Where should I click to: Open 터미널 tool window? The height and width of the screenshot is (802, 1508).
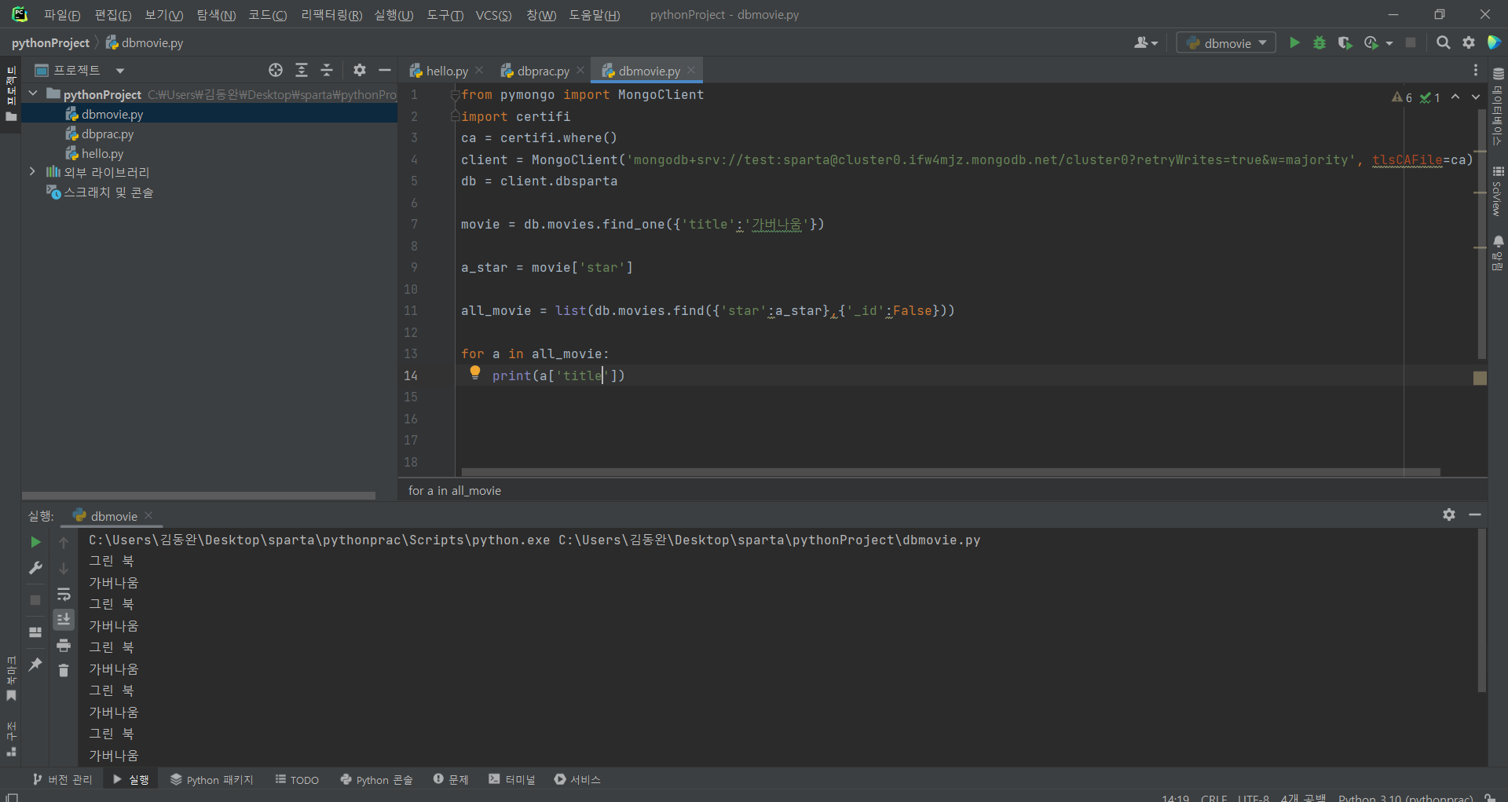pos(511,779)
